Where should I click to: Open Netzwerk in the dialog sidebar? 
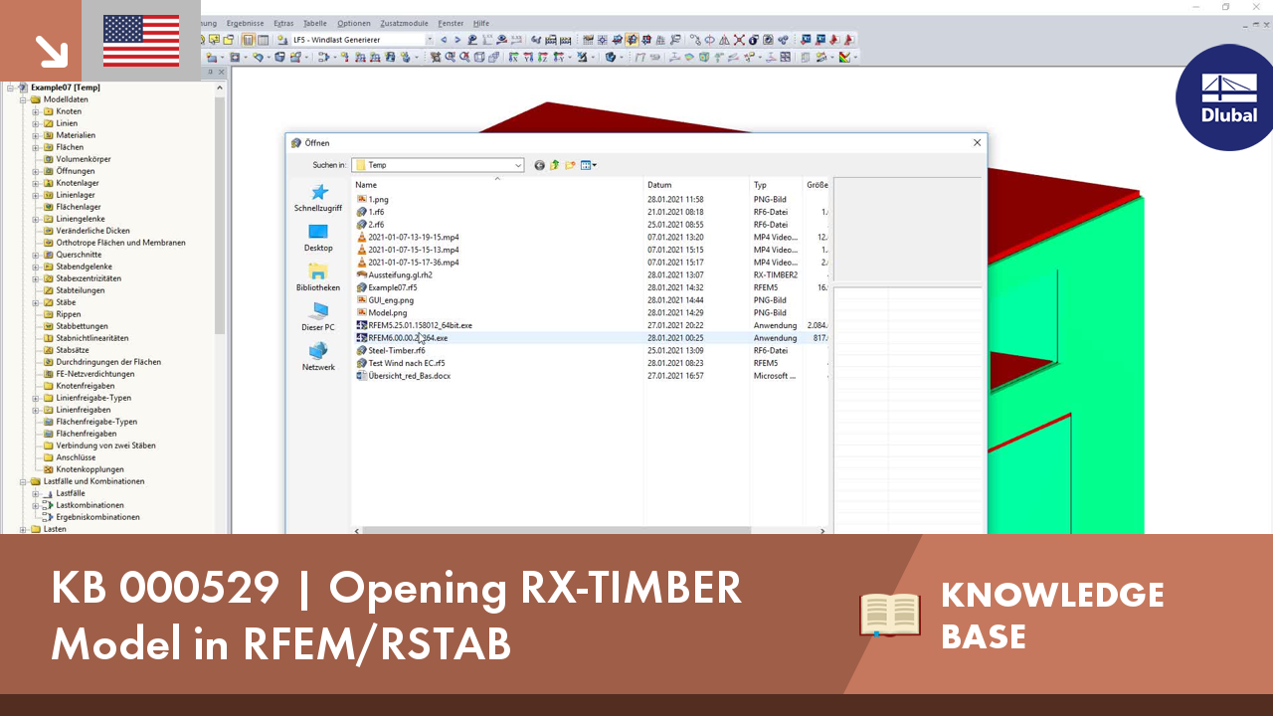click(318, 360)
